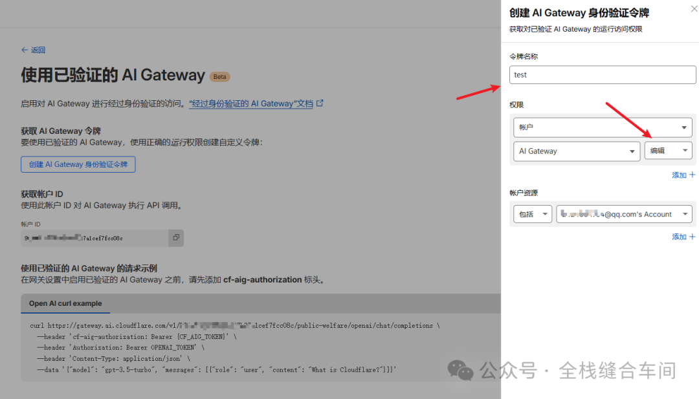Copy the account ID with copy icon
Image resolution: width=699 pixels, height=399 pixels.
tap(176, 238)
